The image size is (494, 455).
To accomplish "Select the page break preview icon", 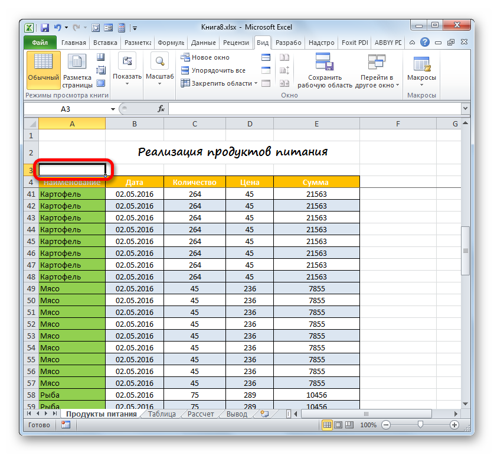I will (101, 57).
